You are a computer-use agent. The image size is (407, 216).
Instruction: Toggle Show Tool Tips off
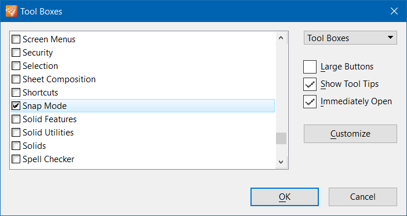pyautogui.click(x=310, y=85)
